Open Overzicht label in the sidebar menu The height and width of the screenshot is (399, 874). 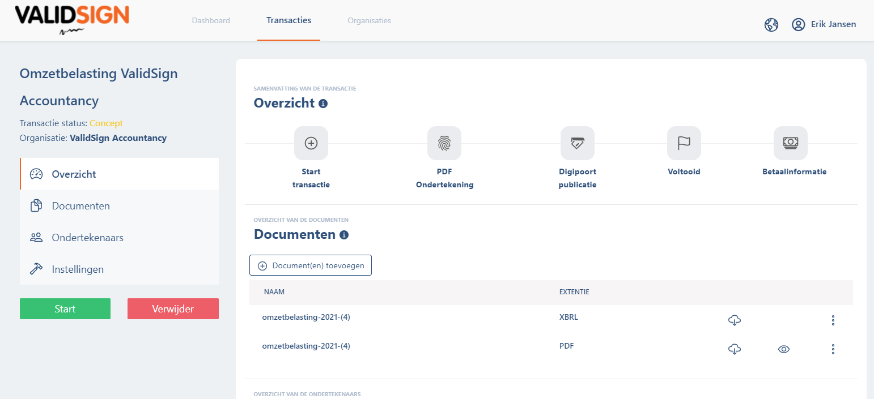pyautogui.click(x=74, y=174)
